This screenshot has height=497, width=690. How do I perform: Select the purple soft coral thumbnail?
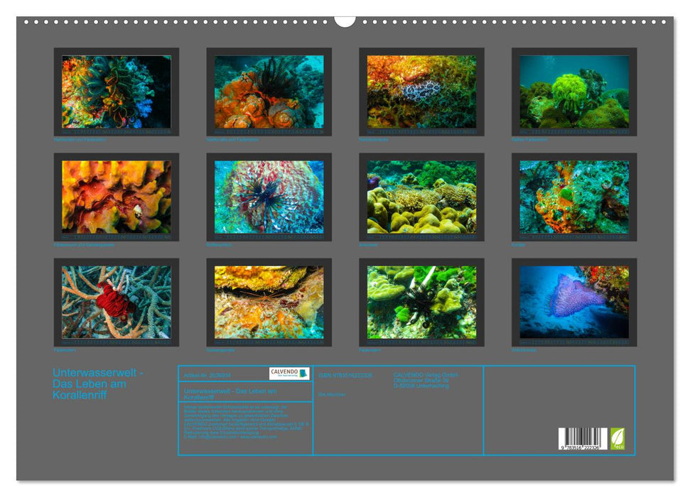[573, 302]
